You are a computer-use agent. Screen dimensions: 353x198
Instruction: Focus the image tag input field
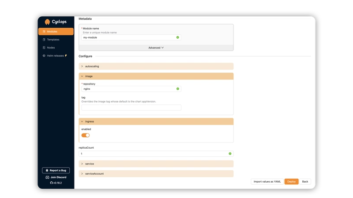tap(131, 107)
